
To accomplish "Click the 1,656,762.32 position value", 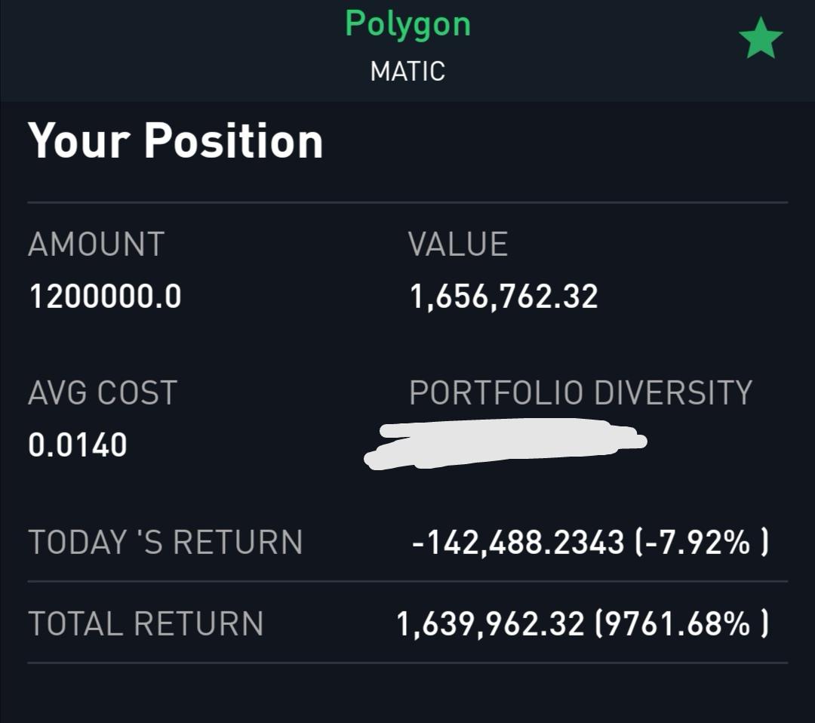I will point(503,297).
